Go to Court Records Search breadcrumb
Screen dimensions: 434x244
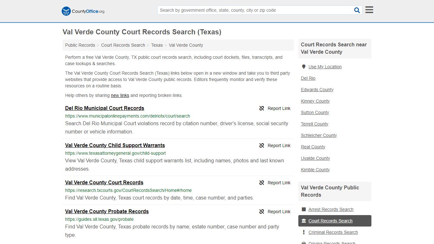click(x=123, y=45)
